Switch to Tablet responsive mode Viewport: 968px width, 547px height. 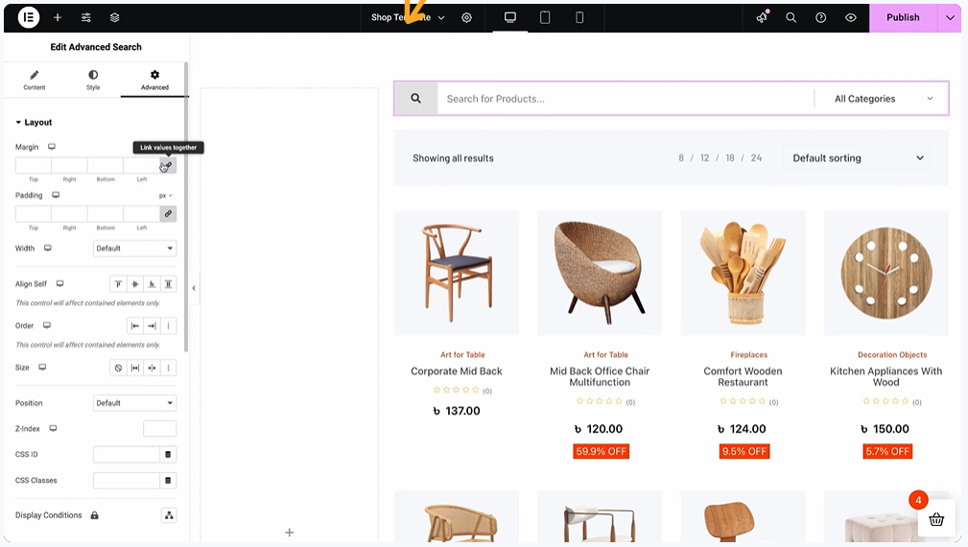point(545,17)
